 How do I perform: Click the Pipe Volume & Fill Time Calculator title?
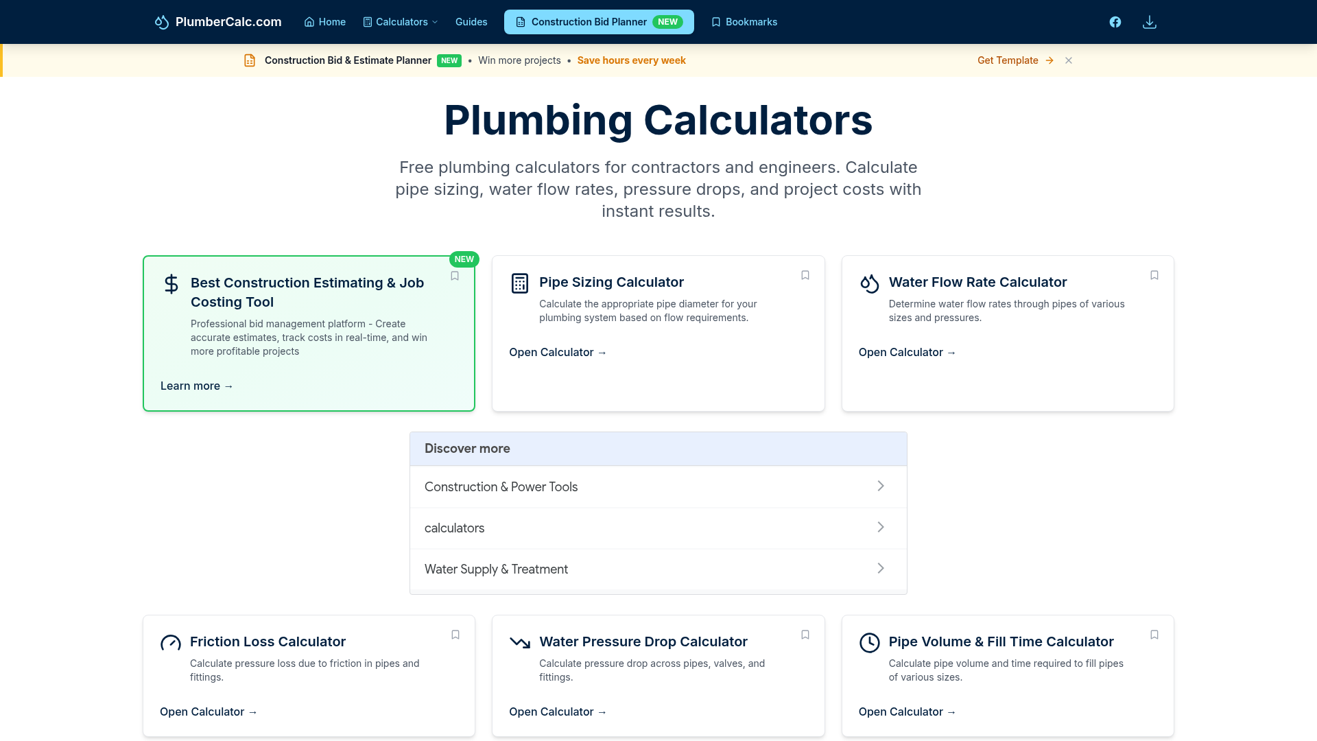pos(1001,642)
